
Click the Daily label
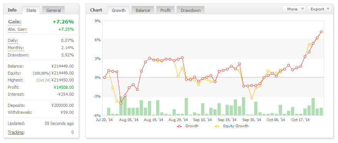(13, 40)
